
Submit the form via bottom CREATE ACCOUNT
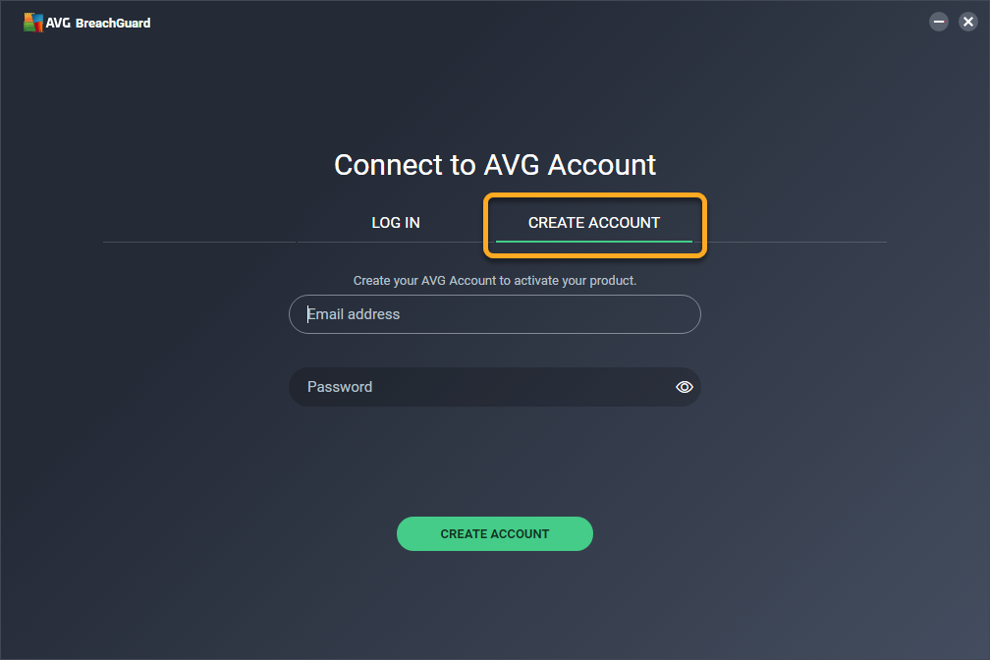click(x=494, y=533)
